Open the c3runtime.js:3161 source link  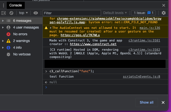pos(144,41)
